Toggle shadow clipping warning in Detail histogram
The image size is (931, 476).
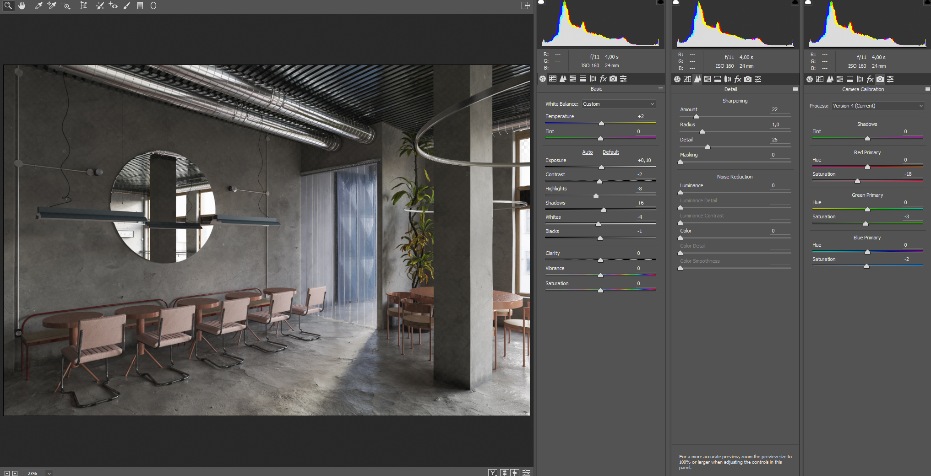tap(675, 2)
